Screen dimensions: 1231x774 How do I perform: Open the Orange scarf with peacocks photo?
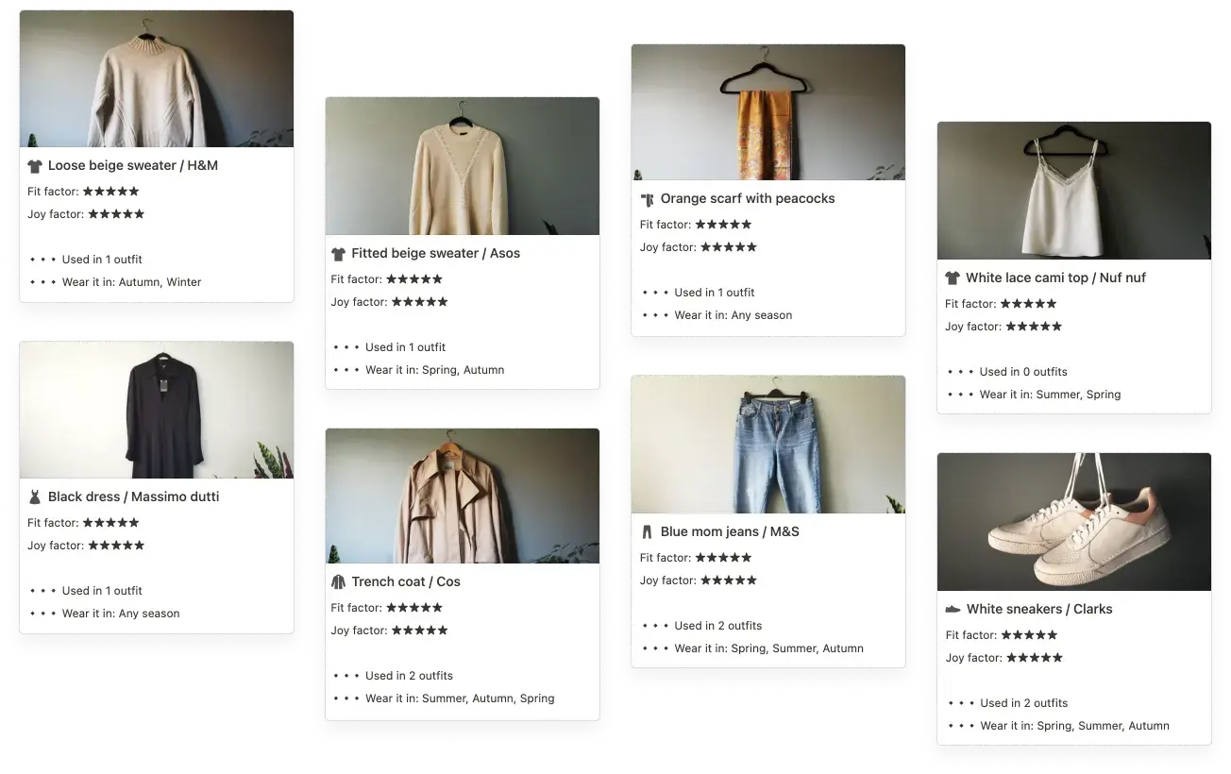click(x=768, y=112)
